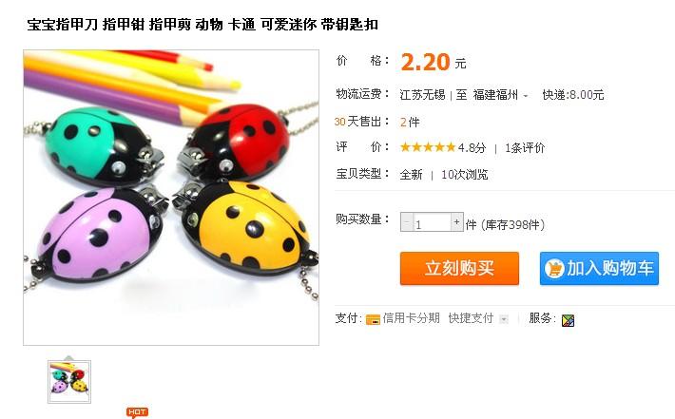Click the purchase quantity input field

[x=432, y=222]
